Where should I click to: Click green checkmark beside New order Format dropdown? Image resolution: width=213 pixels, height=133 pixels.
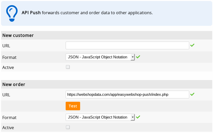[x=138, y=117]
